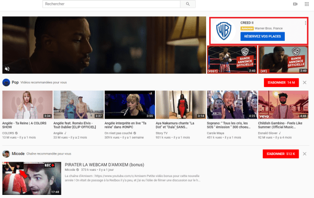This screenshot has height=198, width=314.
Task: Open Soprano 300 choeurs video thumbnail
Action: tap(232, 104)
